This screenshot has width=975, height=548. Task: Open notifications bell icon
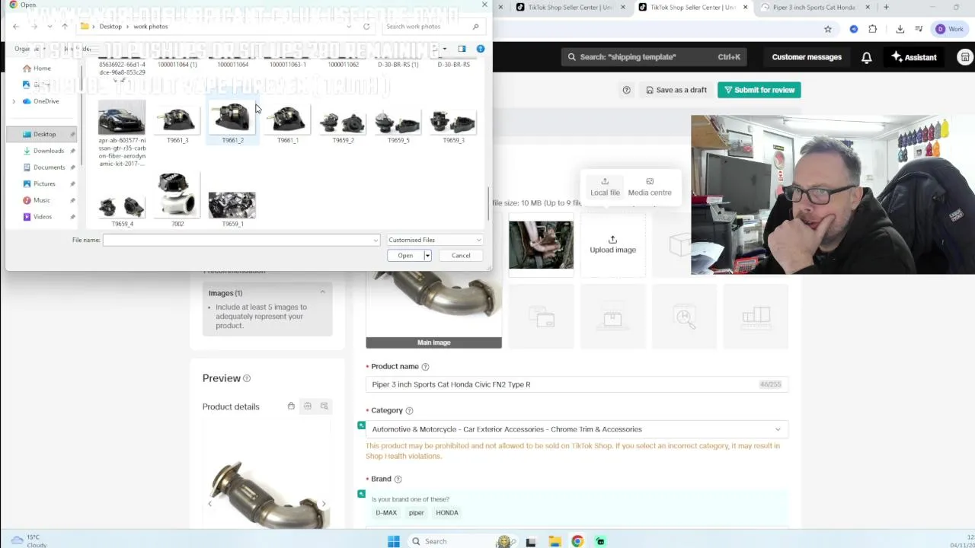tap(867, 57)
